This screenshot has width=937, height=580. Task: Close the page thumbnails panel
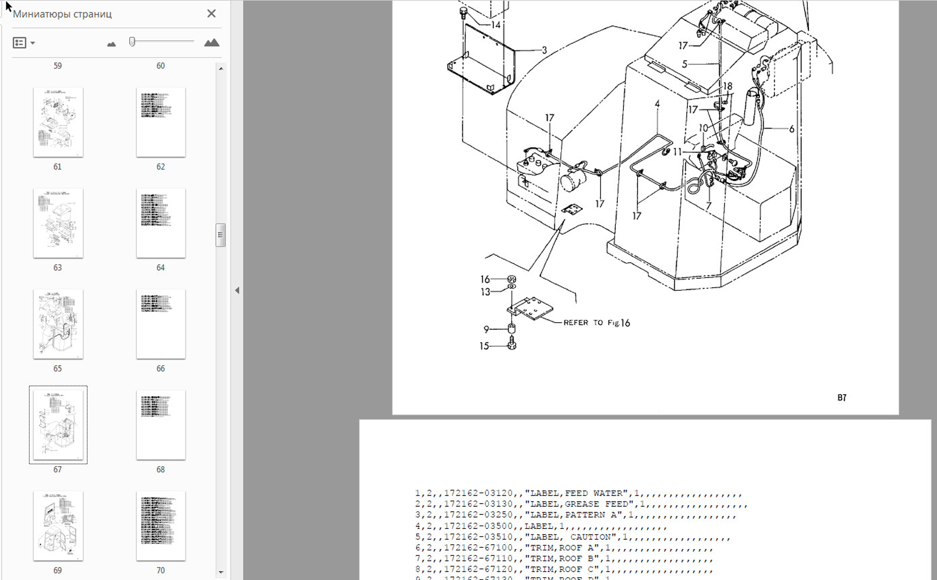point(211,14)
